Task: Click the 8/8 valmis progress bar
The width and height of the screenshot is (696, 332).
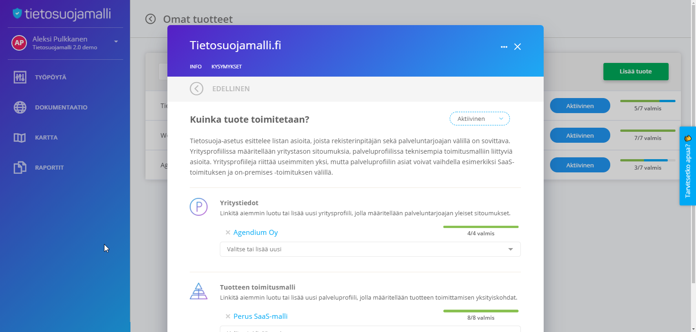Action: [x=481, y=311]
